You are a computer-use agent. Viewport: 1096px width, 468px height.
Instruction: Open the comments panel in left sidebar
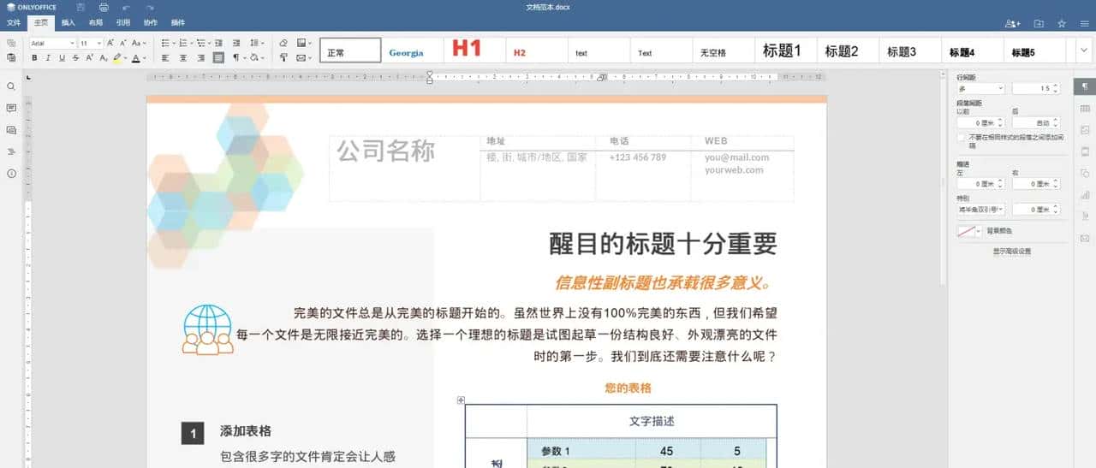pyautogui.click(x=11, y=109)
